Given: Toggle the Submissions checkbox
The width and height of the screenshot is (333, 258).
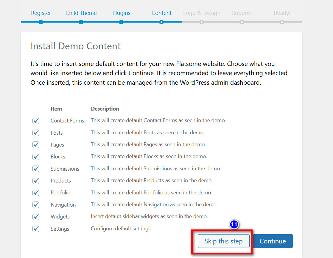Looking at the screenshot, I should point(36,169).
